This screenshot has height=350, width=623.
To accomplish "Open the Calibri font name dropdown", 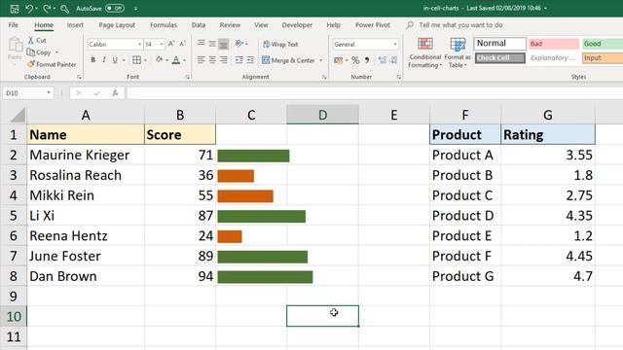I will click(139, 44).
